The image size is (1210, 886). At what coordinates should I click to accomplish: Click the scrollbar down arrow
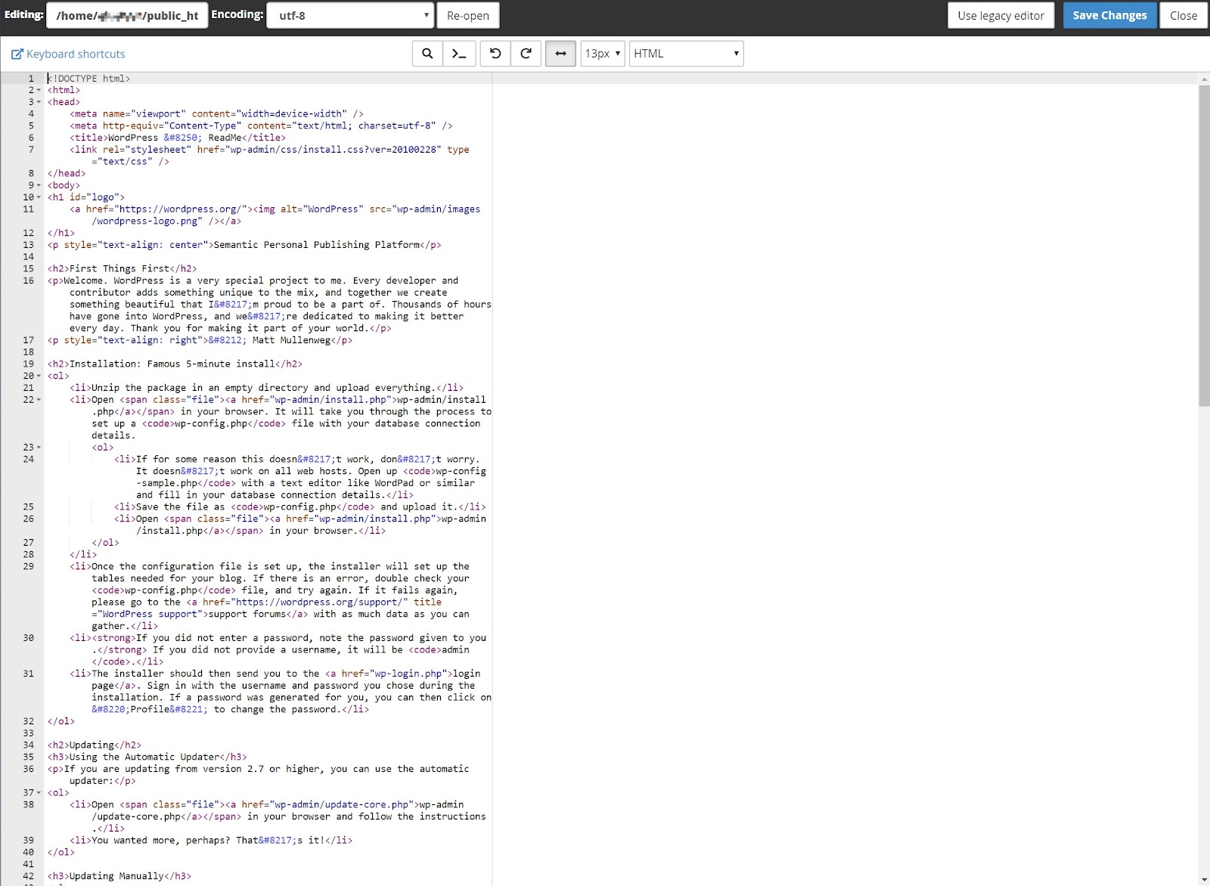click(x=1204, y=881)
